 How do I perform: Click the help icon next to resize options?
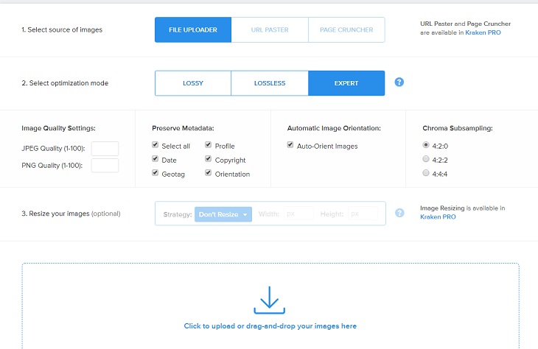[x=399, y=213]
